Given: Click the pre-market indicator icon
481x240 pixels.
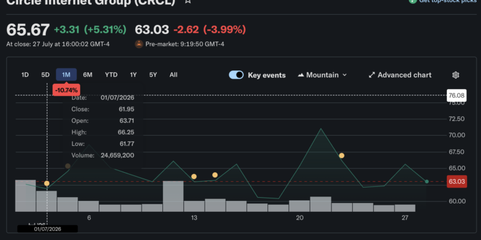Looking at the screenshot, I should click(139, 44).
